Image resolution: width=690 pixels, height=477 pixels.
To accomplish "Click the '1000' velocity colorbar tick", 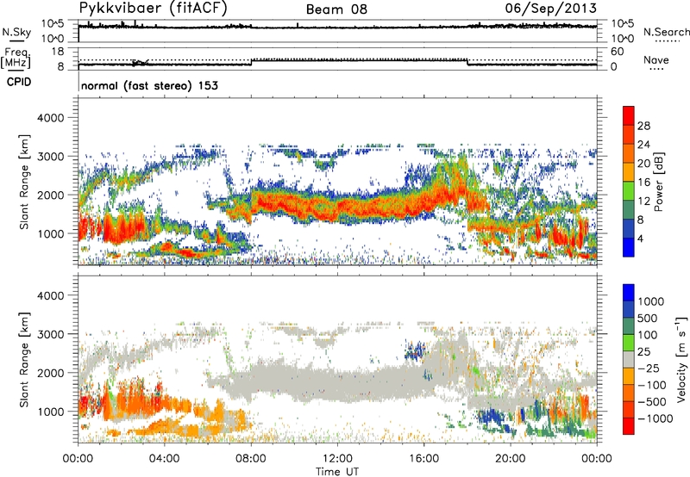I will (x=651, y=301).
